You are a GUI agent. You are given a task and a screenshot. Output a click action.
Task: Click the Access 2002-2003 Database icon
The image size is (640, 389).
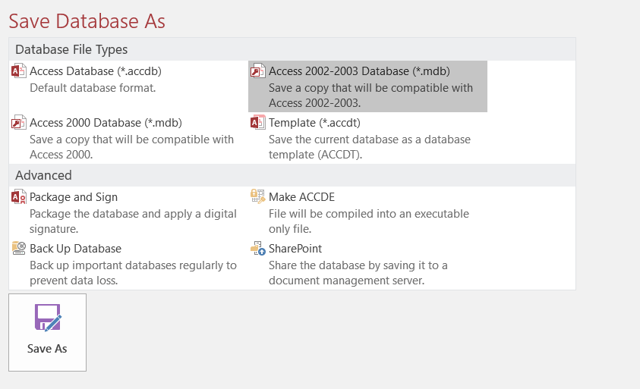(258, 71)
